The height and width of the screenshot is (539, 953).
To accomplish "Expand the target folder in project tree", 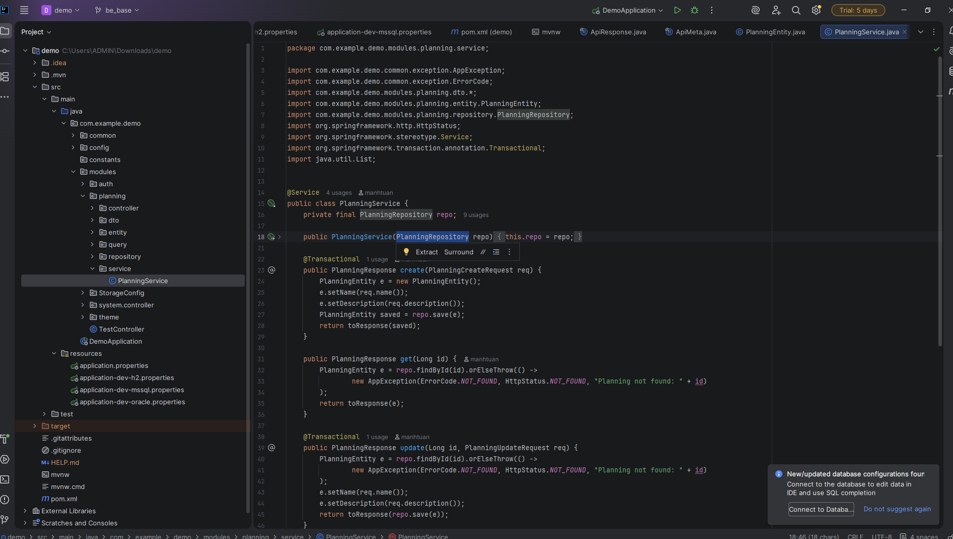I will pos(35,426).
